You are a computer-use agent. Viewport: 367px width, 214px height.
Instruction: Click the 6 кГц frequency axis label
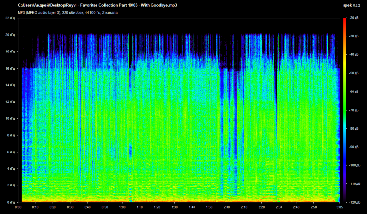[11, 152]
